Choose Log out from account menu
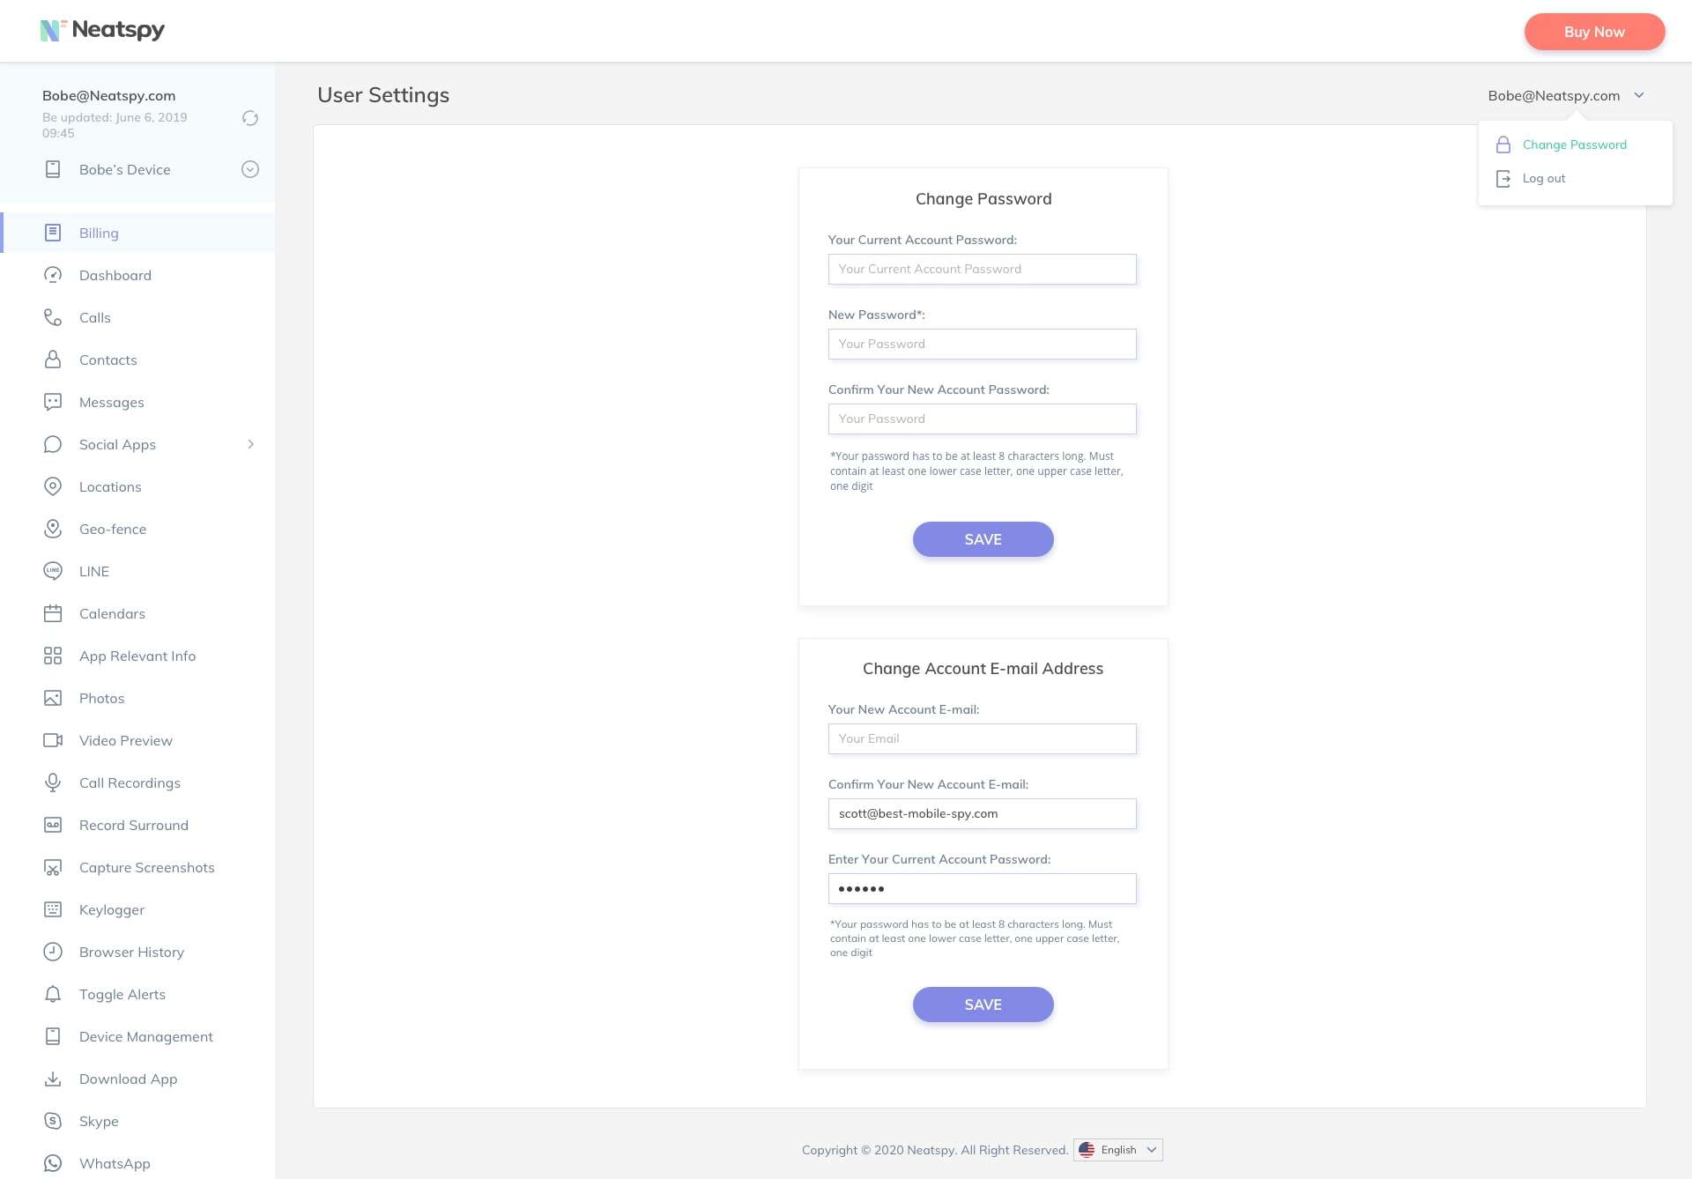 [x=1543, y=178]
